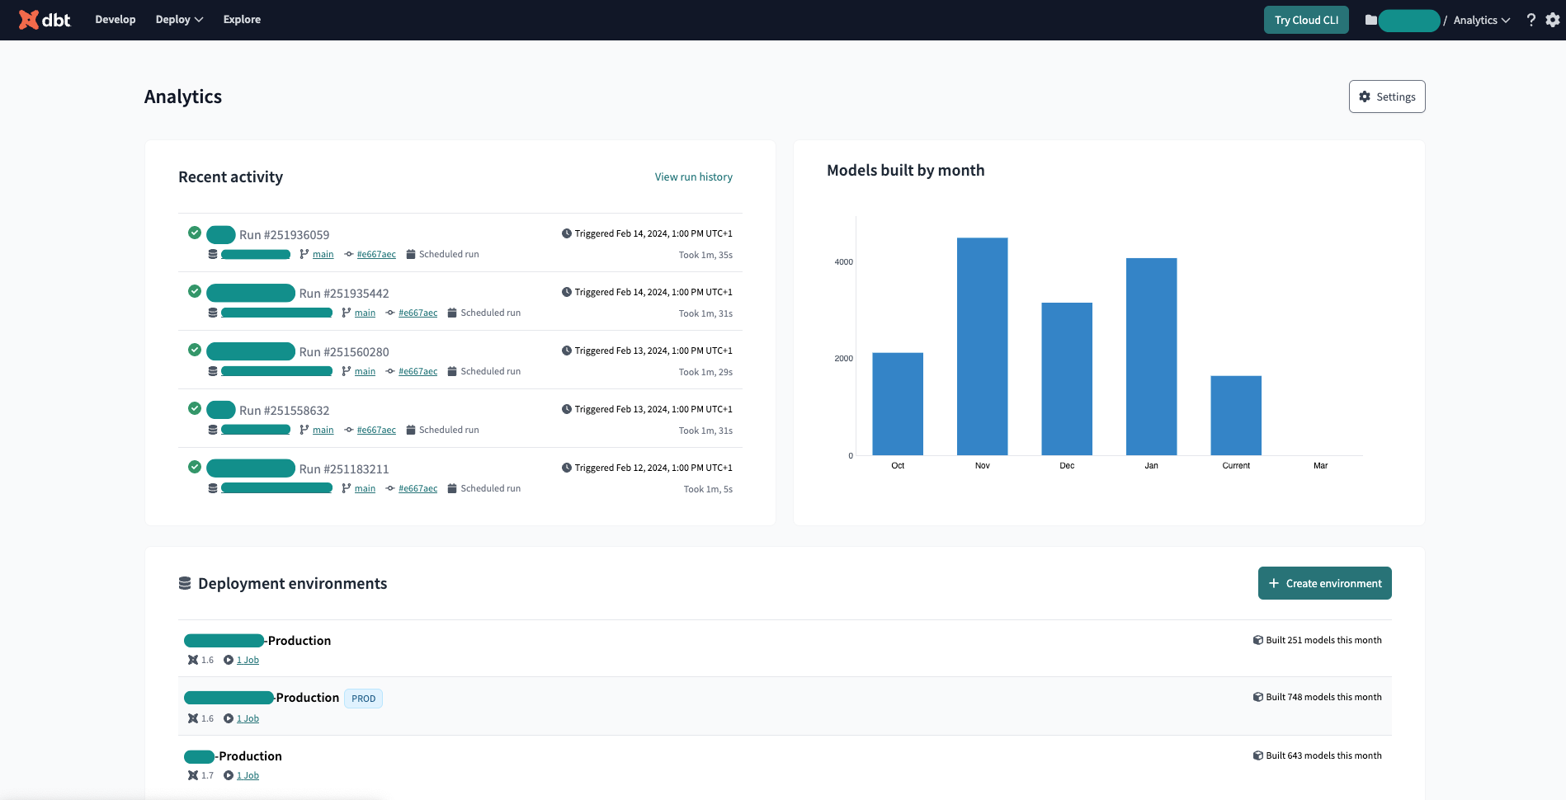Open #e667aec commit link for Run #251935442
Screen dimensions: 1566x800
click(x=418, y=313)
